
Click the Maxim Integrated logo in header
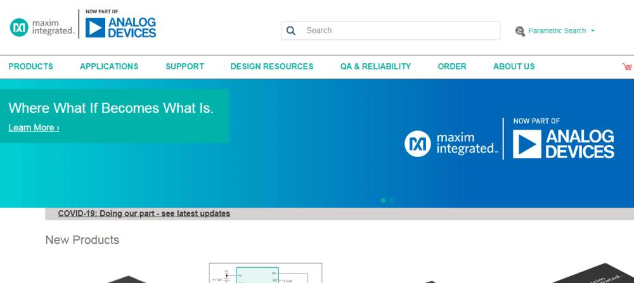[x=42, y=27]
